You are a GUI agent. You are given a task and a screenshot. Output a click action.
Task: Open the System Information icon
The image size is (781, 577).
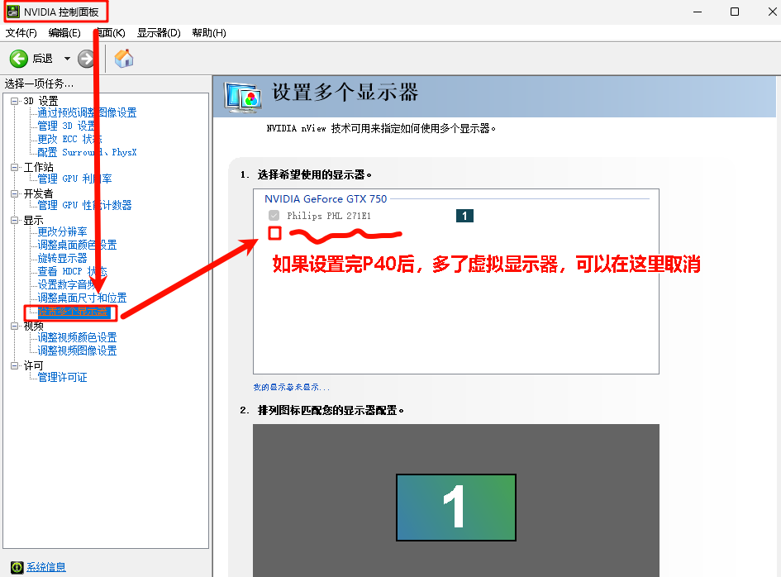click(x=17, y=567)
